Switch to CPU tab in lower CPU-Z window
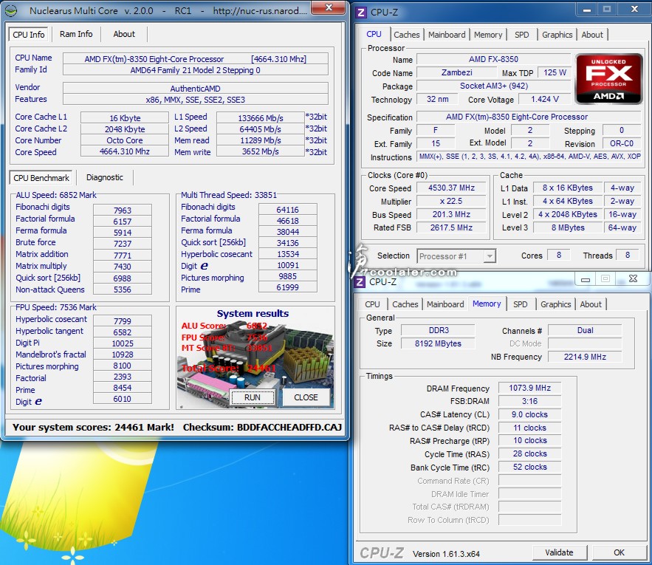The image size is (652, 565). tap(372, 304)
